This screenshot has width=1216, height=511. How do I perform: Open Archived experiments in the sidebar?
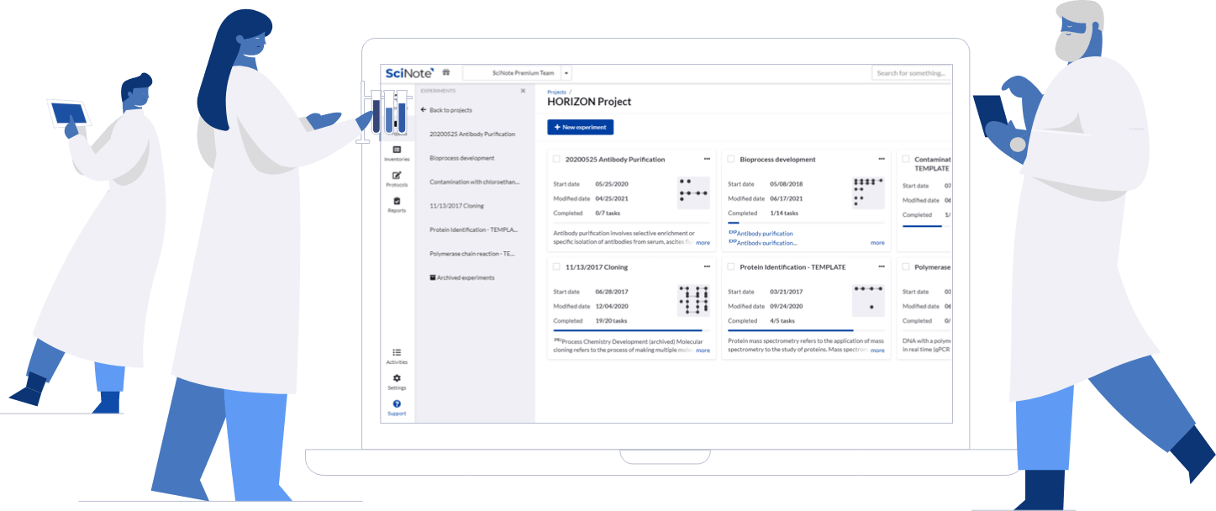coord(462,277)
